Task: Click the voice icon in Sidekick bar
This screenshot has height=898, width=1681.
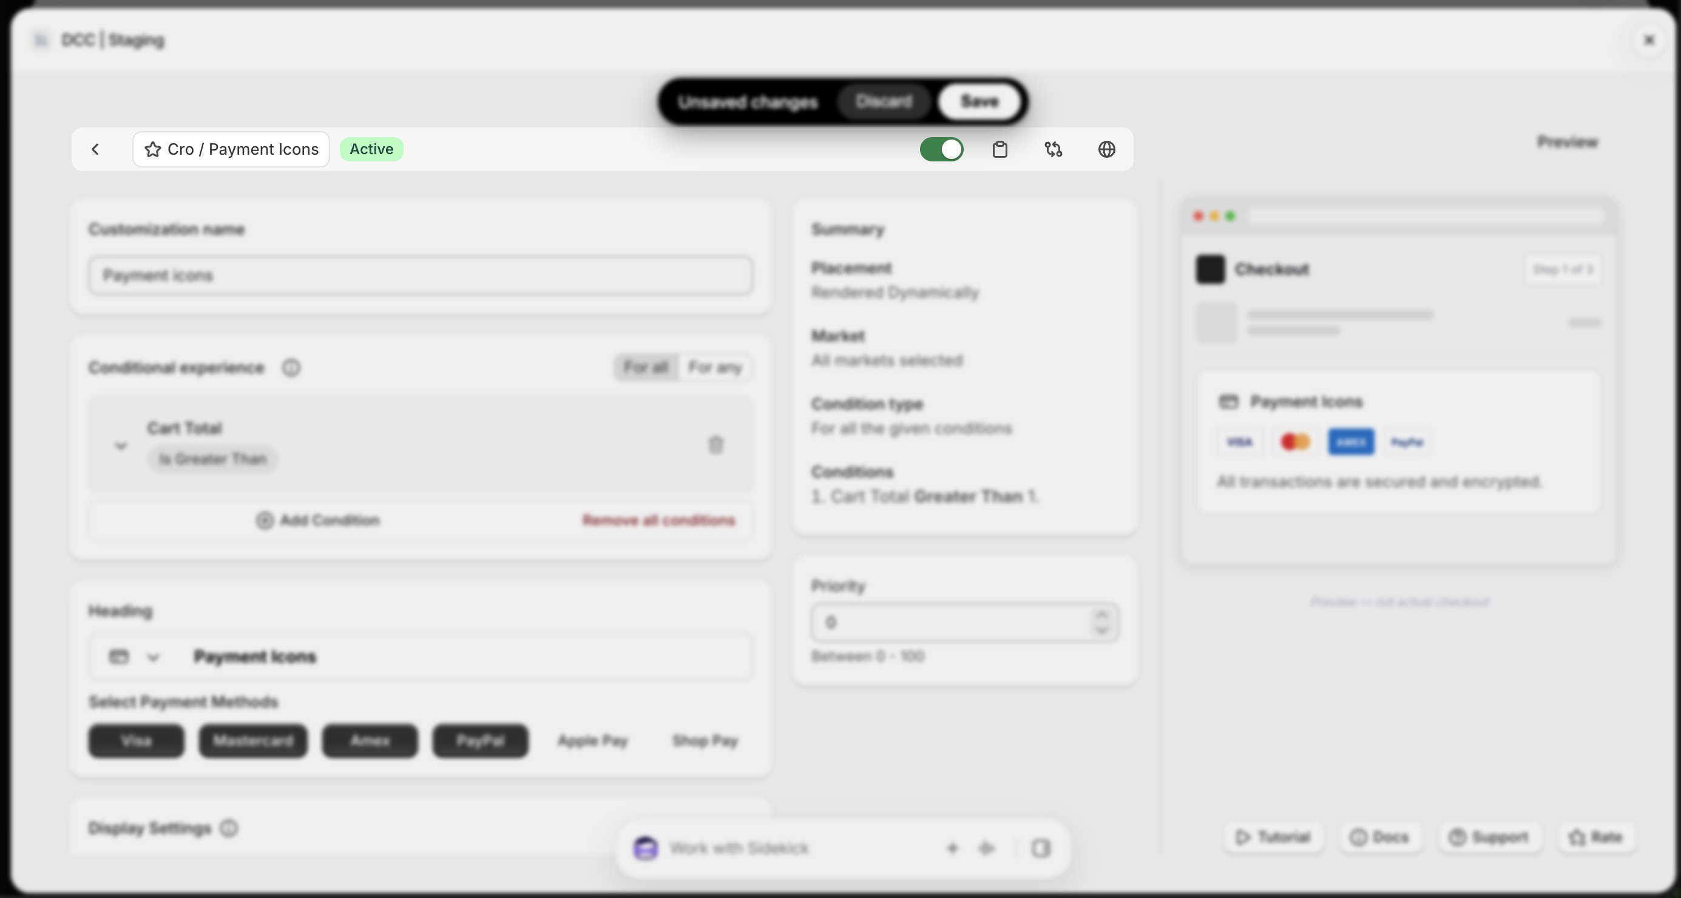Action: point(987,848)
